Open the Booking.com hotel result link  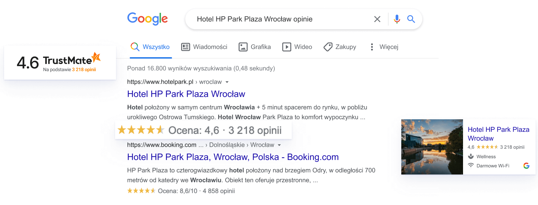233,157
